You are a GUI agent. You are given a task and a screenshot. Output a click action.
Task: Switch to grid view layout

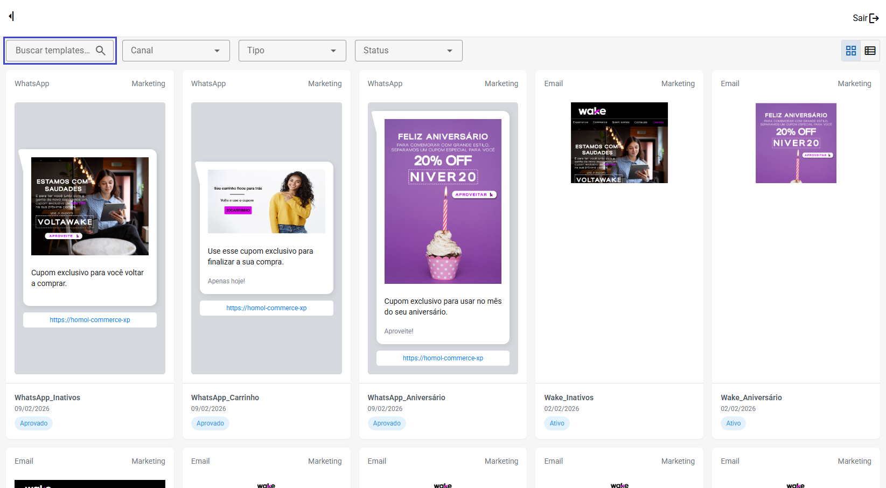tap(851, 51)
